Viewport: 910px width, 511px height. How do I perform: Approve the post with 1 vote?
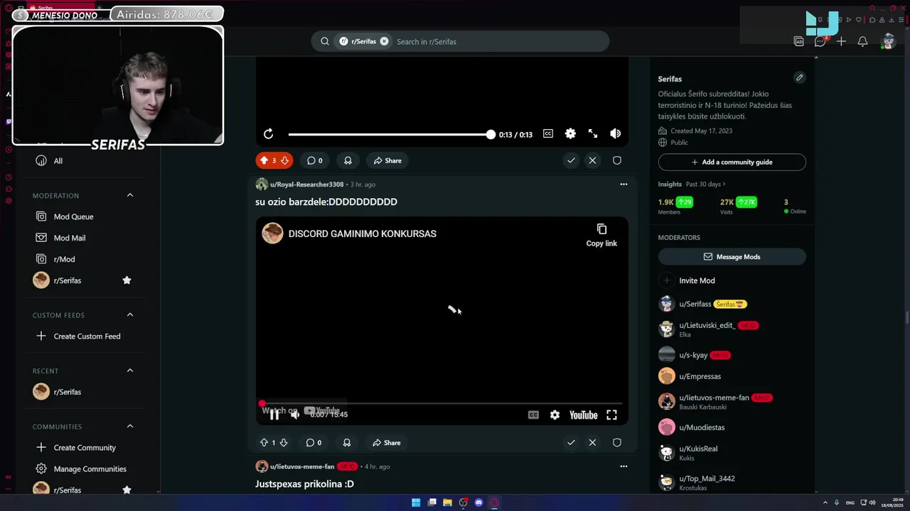[x=571, y=443]
